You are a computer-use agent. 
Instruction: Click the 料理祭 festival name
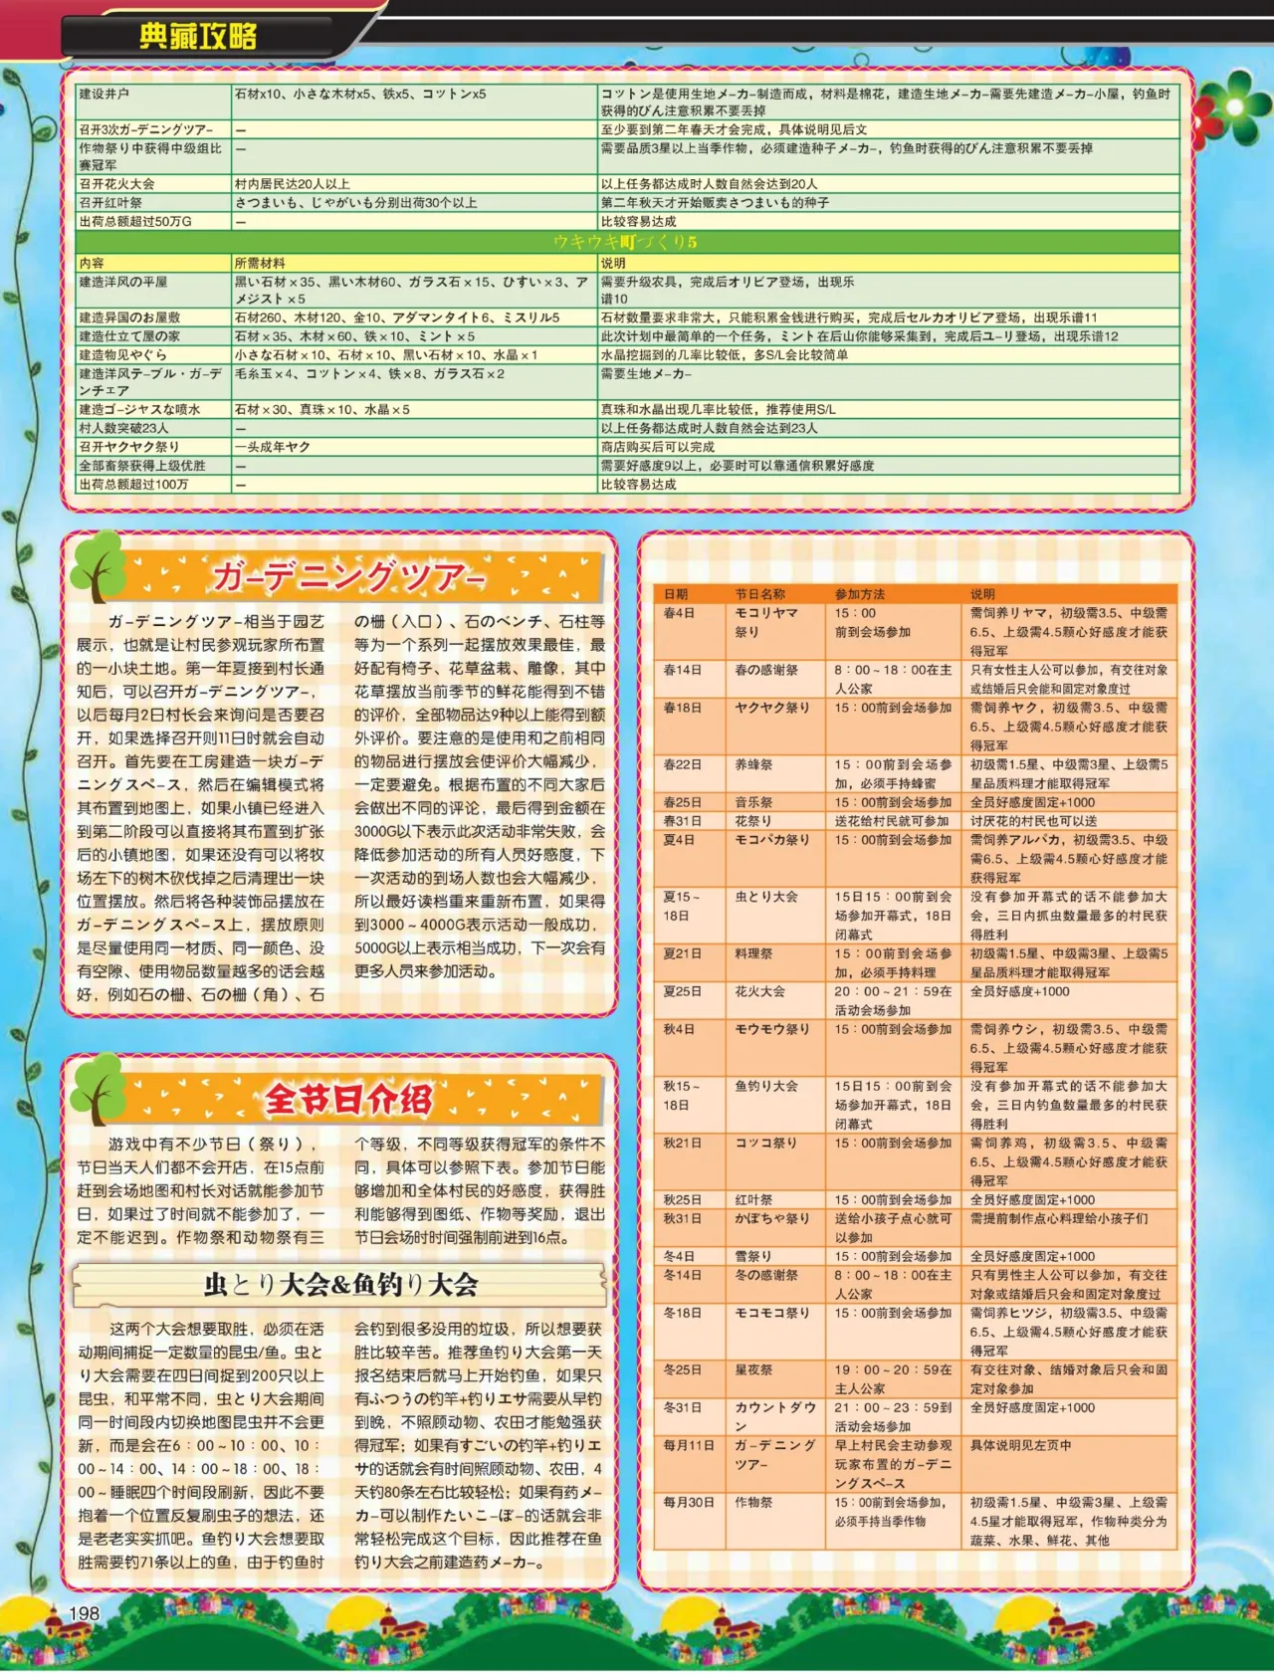click(753, 953)
